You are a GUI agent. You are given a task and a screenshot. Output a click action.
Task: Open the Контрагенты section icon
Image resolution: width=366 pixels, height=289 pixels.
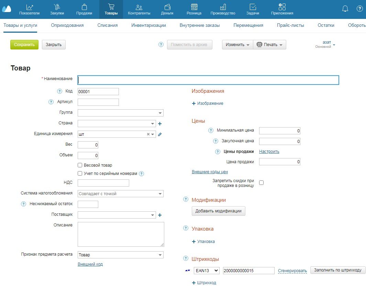pos(139,7)
